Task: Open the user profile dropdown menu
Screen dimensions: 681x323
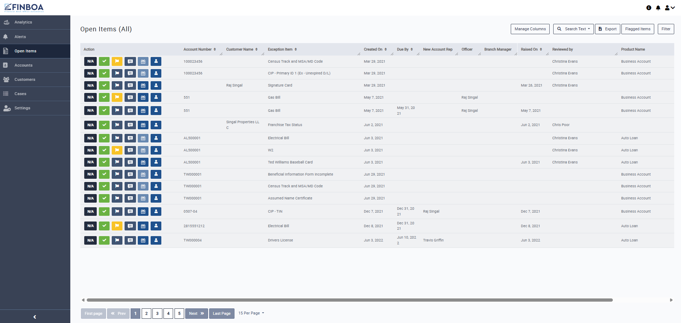Action: [670, 8]
